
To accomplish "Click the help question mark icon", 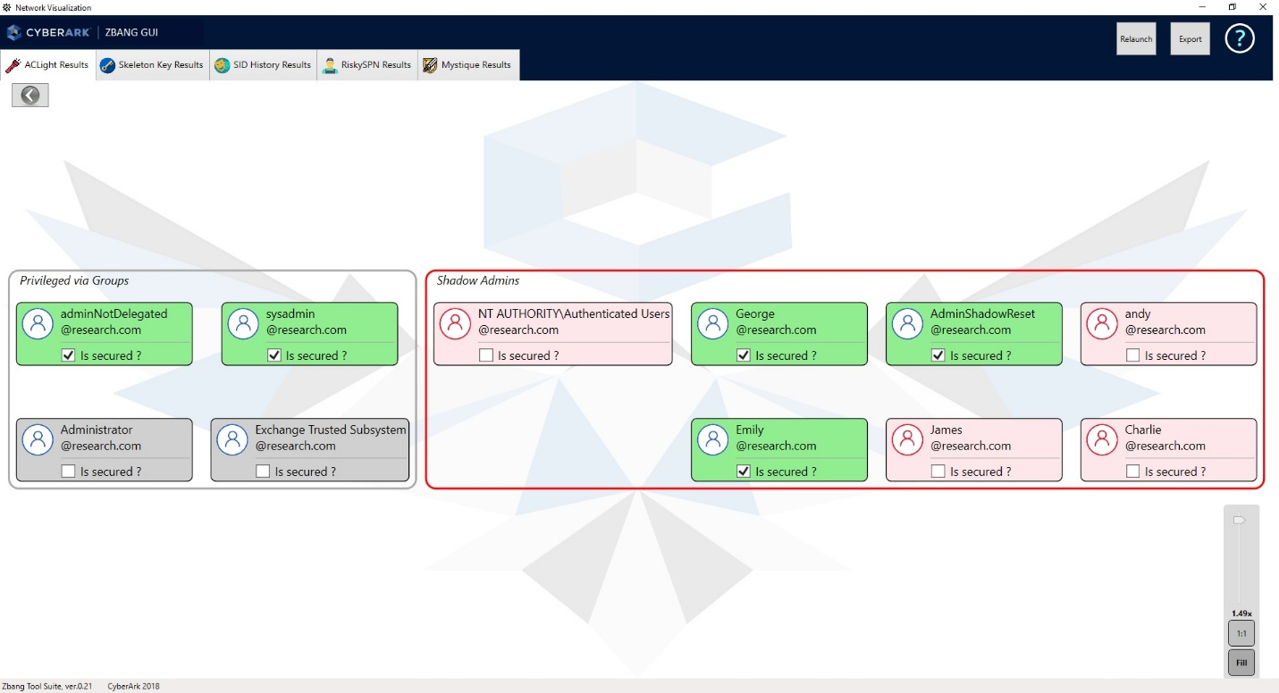I will [x=1240, y=38].
